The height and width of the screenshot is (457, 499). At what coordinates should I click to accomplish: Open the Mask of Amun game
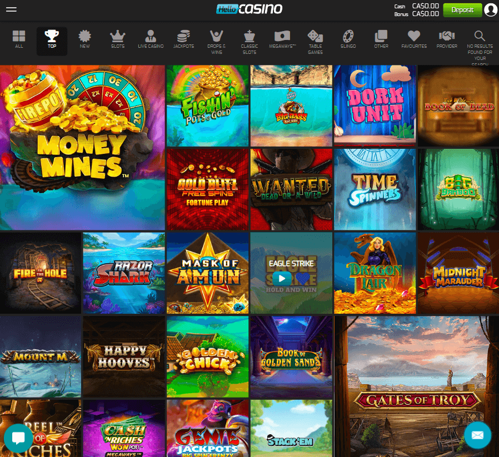[207, 273]
